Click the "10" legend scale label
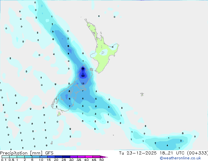 (x=41, y=160)
